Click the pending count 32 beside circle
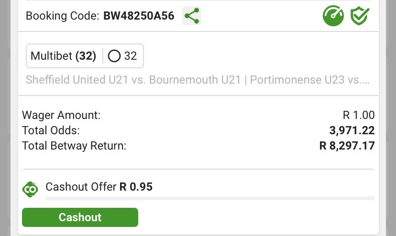Image resolution: width=396 pixels, height=236 pixels. [131, 56]
